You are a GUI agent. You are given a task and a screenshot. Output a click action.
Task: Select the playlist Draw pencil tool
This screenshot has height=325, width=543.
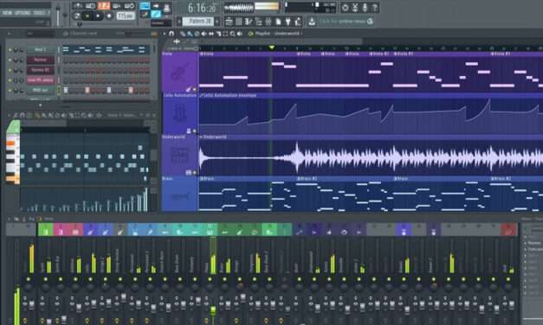pos(183,34)
